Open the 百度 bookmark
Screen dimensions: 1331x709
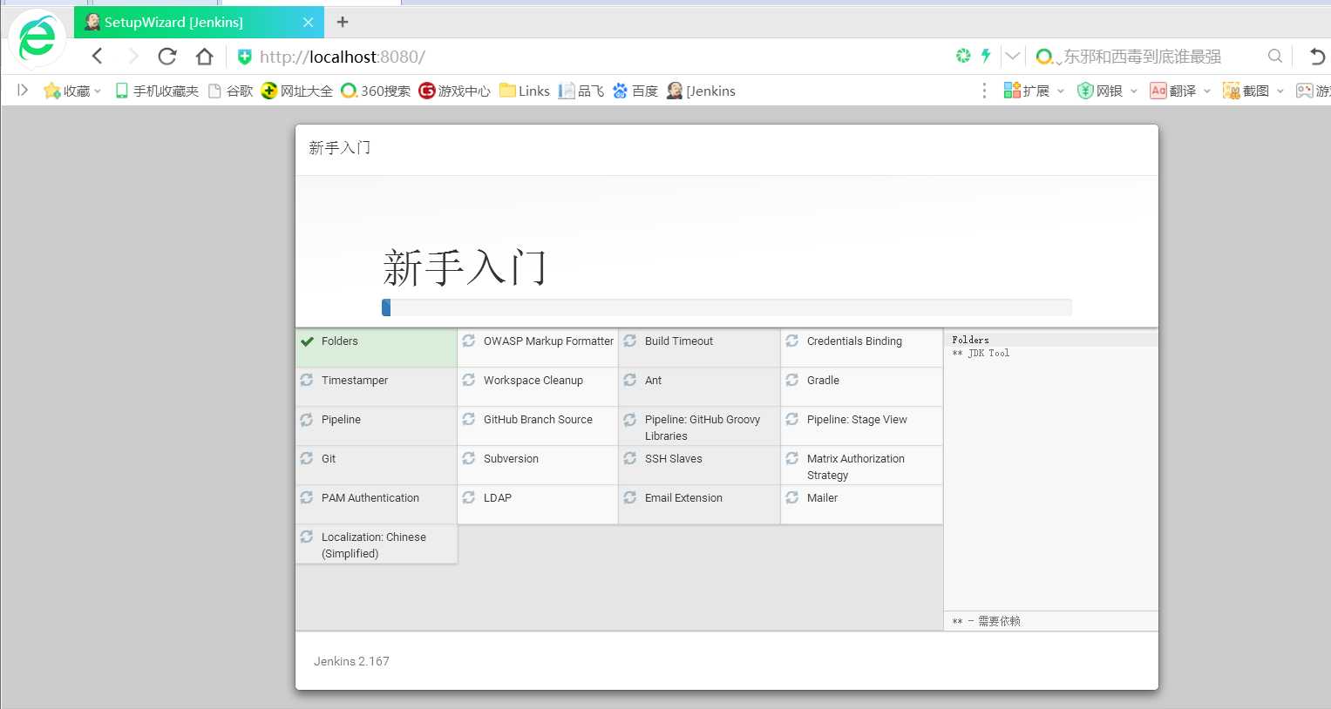[635, 91]
